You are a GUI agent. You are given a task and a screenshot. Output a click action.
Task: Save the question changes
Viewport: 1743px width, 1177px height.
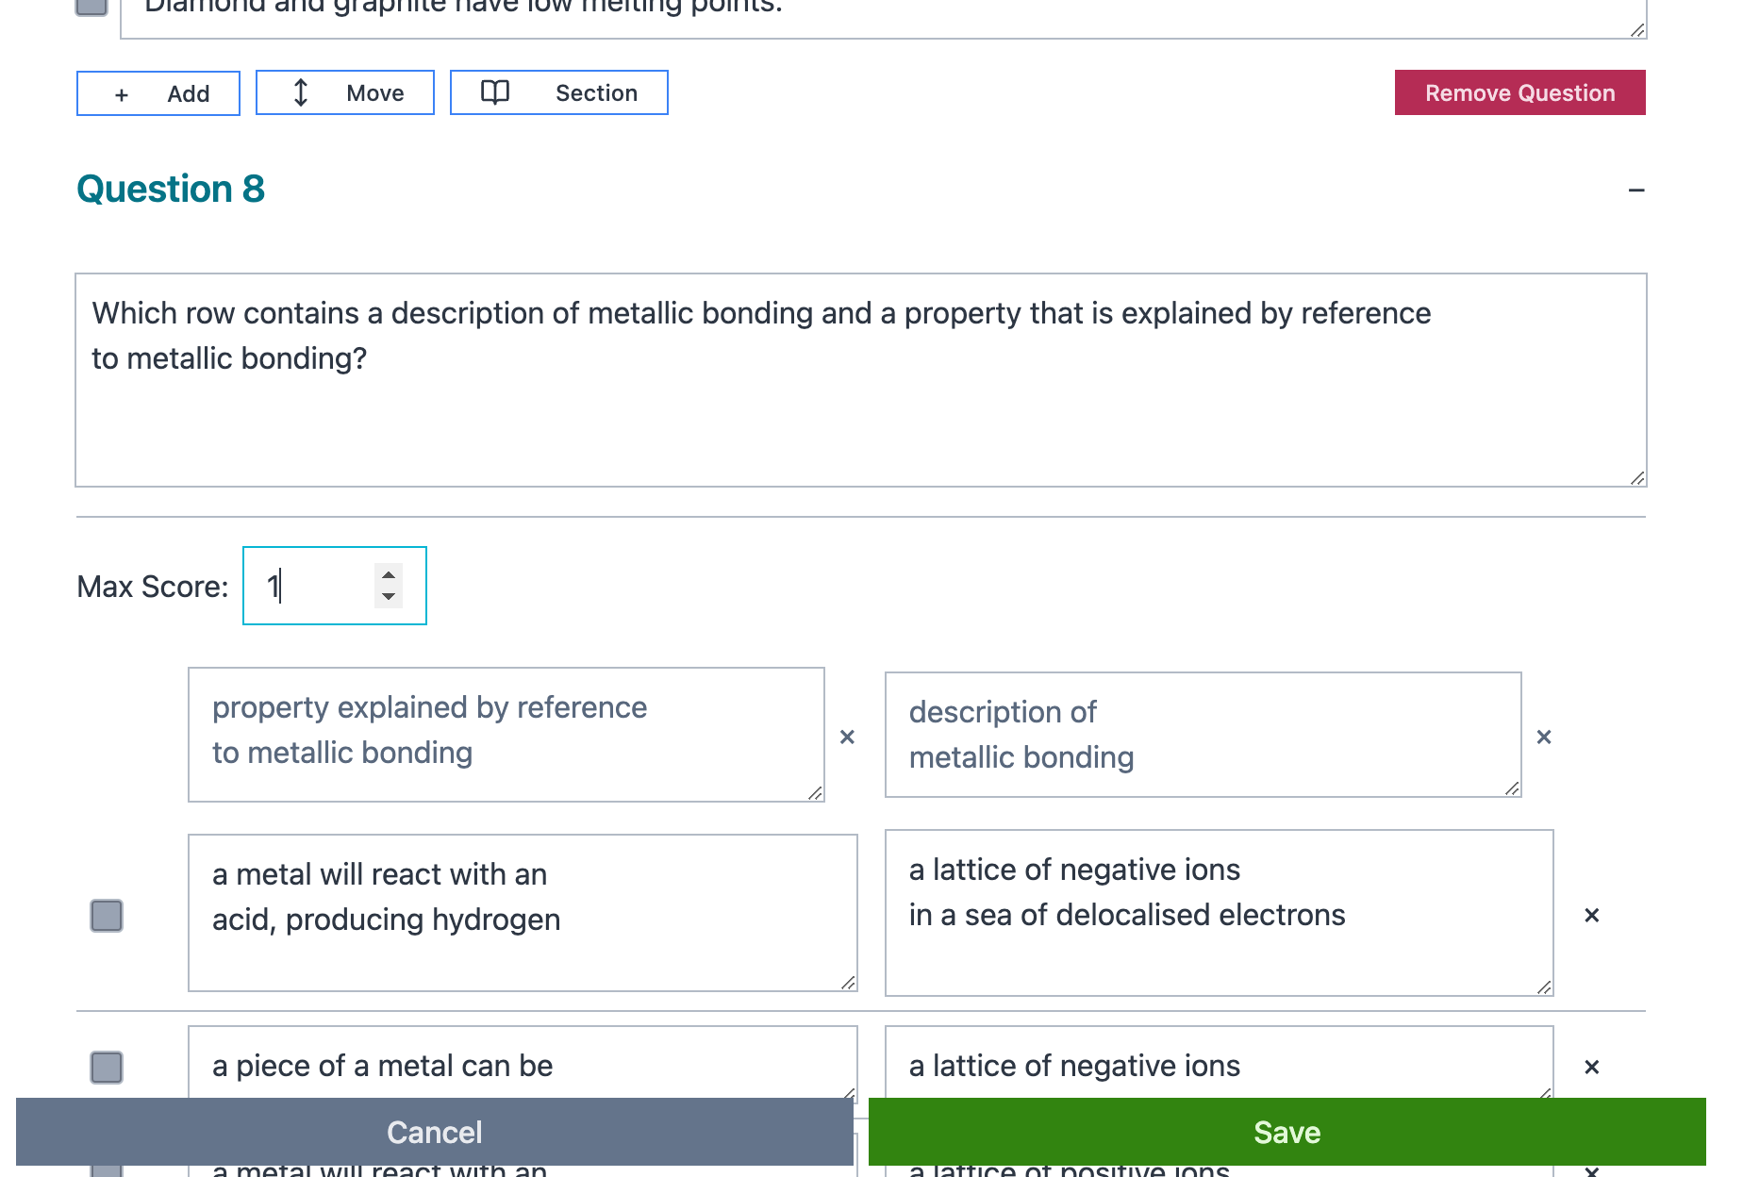click(x=1286, y=1132)
